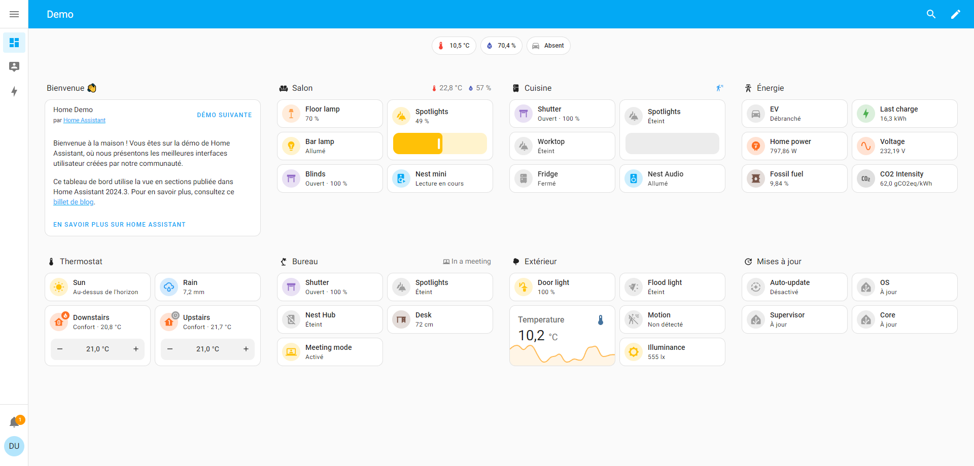Click the Cuisine motion badge icon
Viewport: 974px width, 466px height.
click(x=719, y=88)
